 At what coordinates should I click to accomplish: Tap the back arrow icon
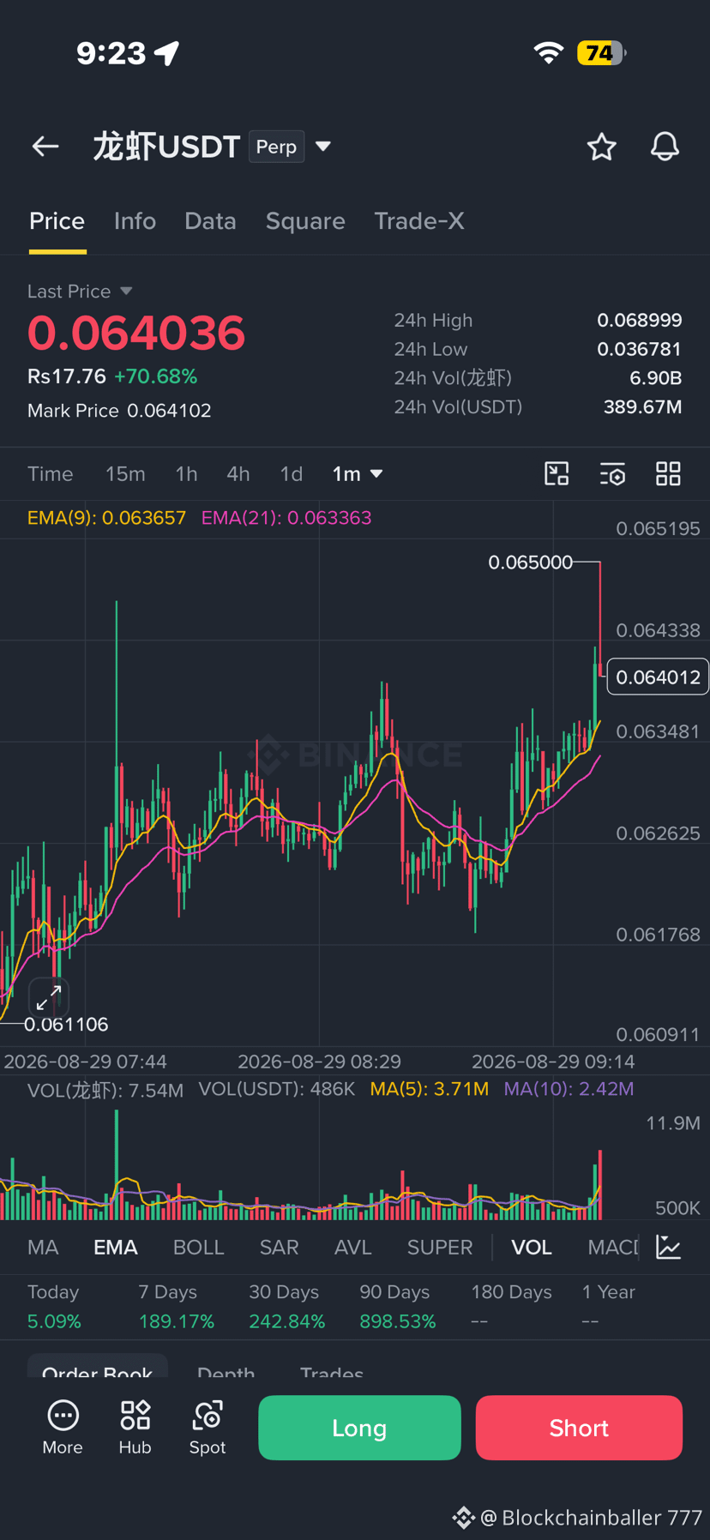coord(45,147)
